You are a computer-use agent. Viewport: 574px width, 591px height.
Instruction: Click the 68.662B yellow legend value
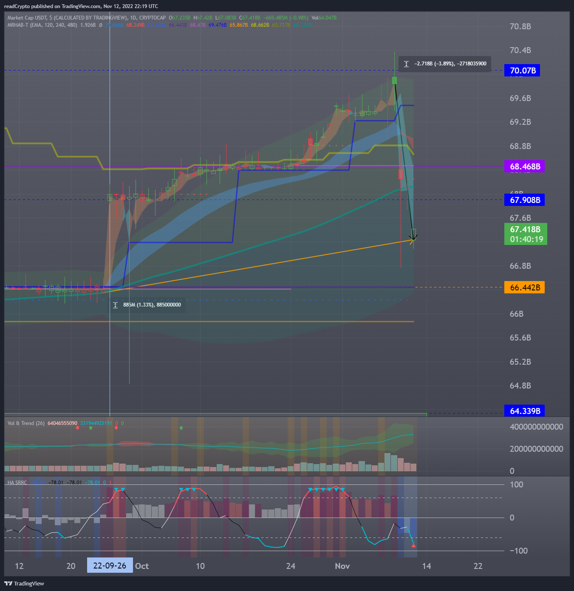260,25
